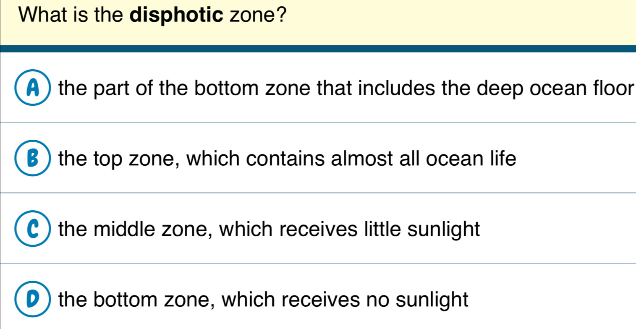Click the question text beginning "What is the"
This screenshot has width=636, height=329.
tap(150, 18)
